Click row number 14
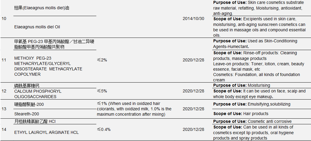This screenshot has width=311, height=141. 4,129
